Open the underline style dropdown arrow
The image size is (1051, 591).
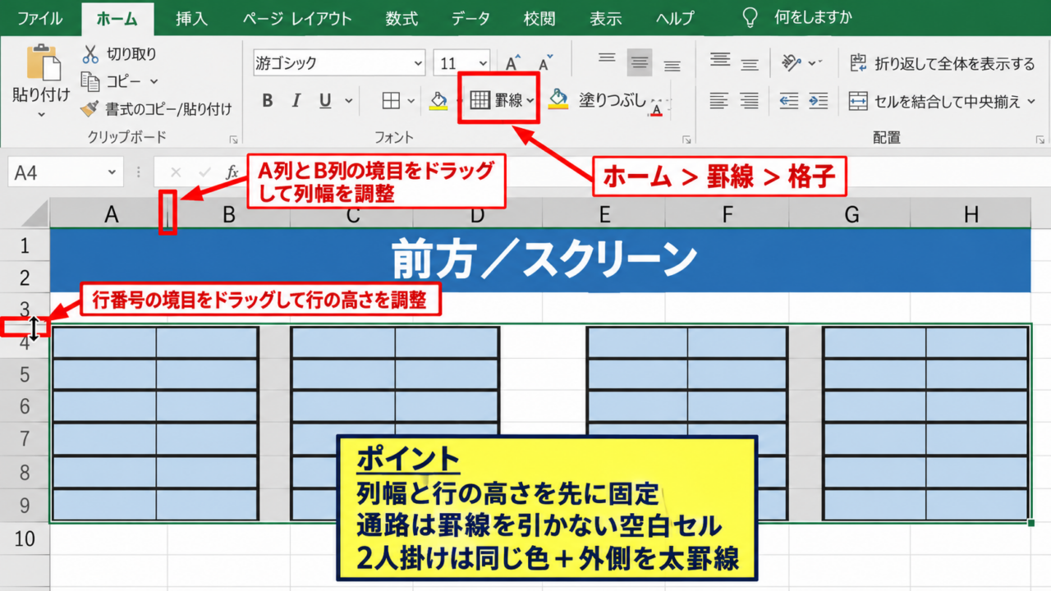[x=348, y=101]
